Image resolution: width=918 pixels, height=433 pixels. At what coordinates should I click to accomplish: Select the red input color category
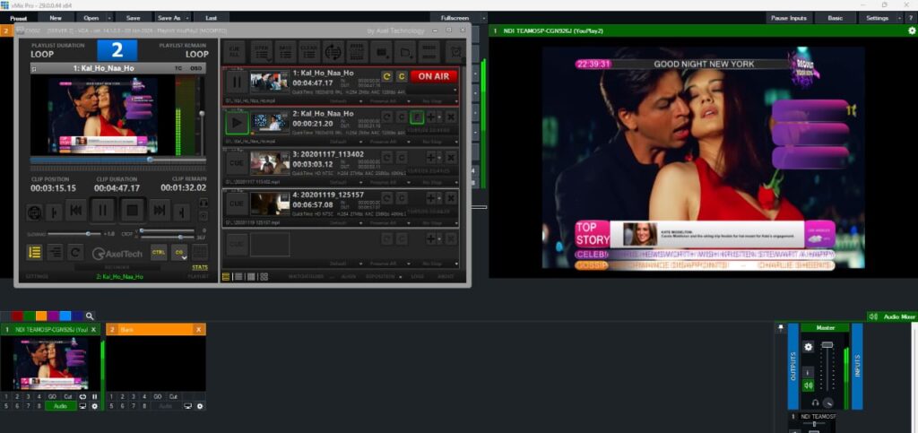(18, 316)
